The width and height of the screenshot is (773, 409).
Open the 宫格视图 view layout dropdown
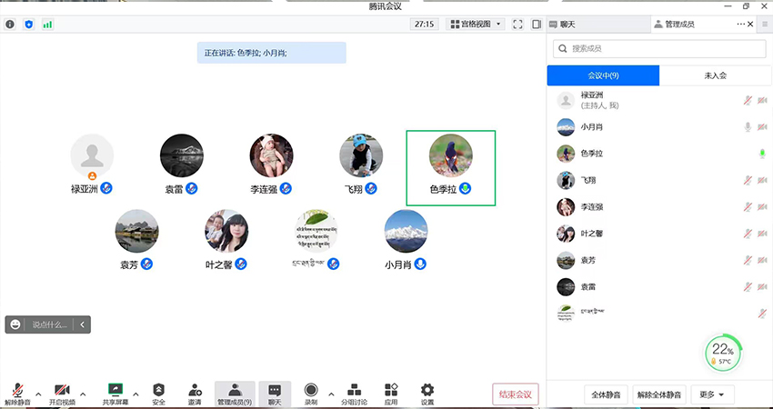[476, 25]
